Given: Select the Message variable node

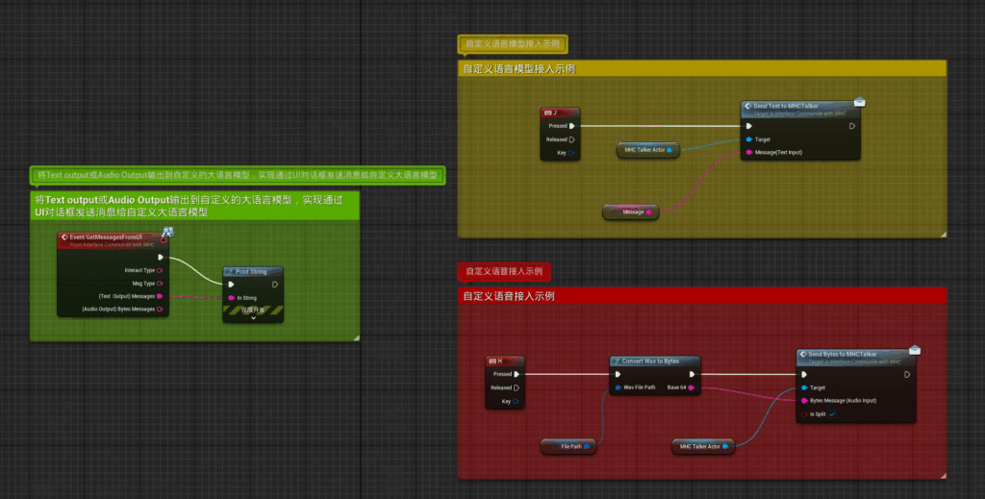Looking at the screenshot, I should [x=632, y=212].
